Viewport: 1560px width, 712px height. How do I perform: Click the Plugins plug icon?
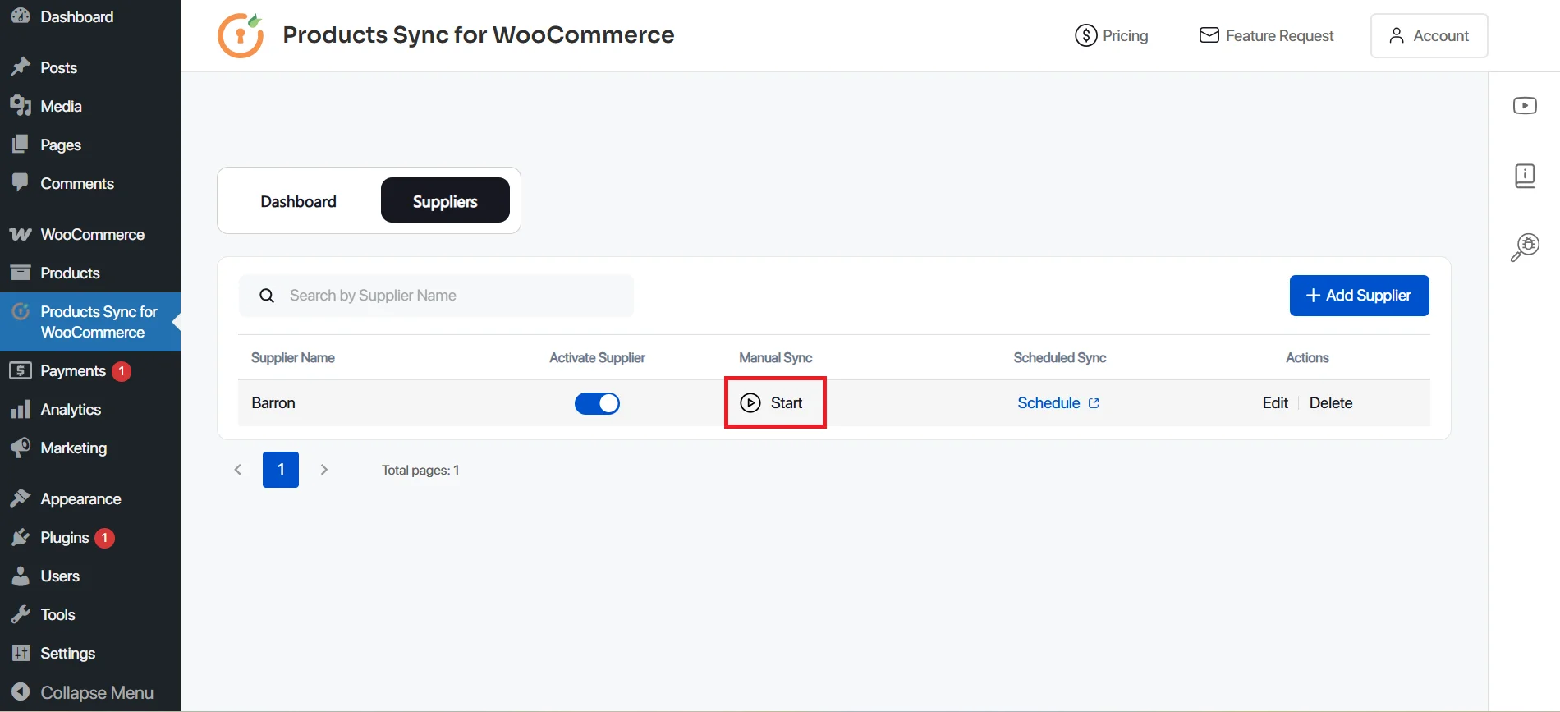21,537
